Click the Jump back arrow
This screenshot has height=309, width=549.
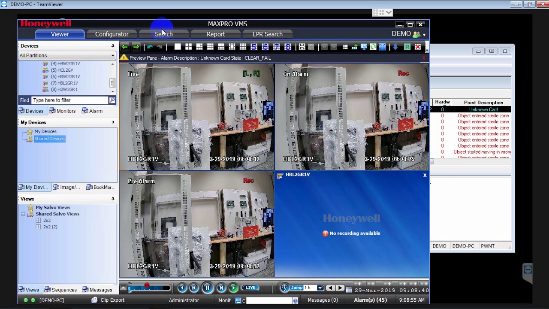point(330,288)
